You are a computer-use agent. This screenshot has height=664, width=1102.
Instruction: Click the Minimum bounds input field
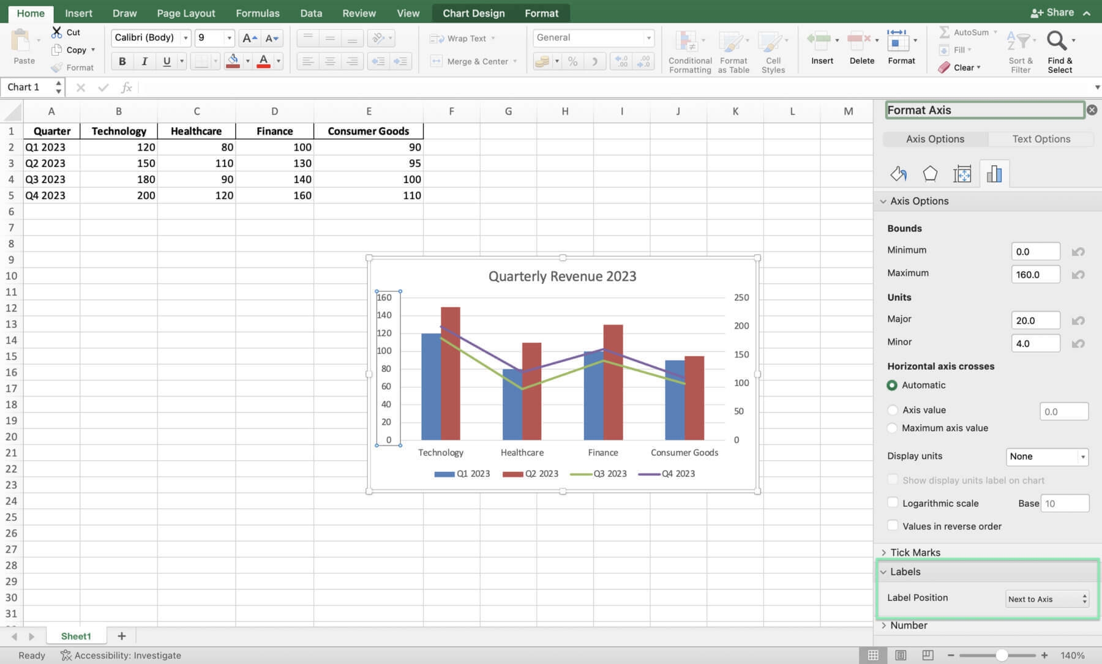1035,252
